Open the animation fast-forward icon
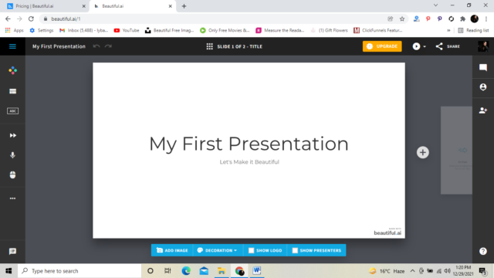 tap(12, 136)
